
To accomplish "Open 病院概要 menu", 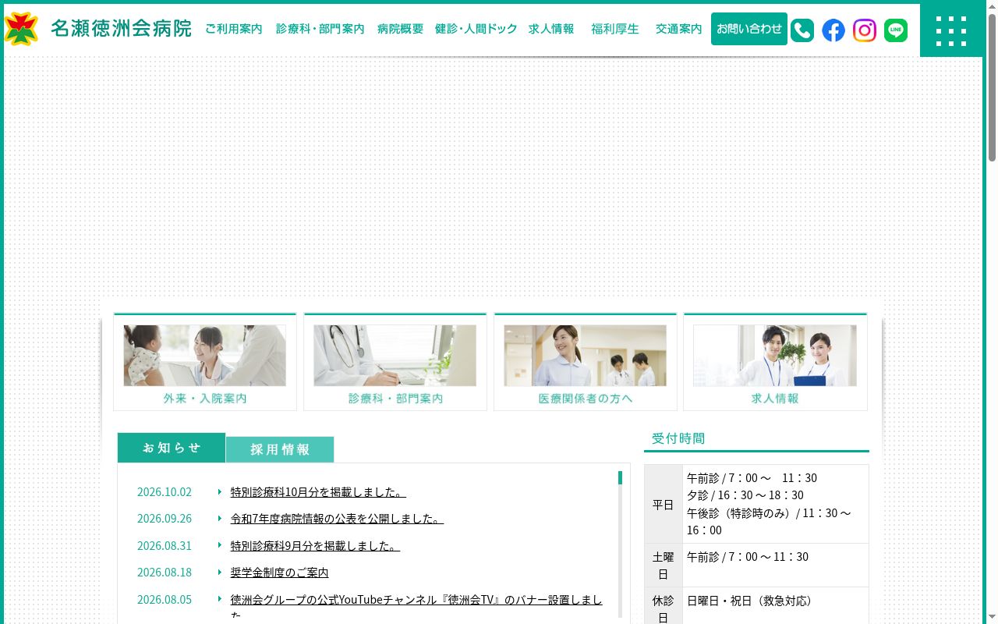I will tap(401, 29).
